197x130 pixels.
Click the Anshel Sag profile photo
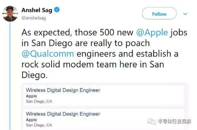10,14
